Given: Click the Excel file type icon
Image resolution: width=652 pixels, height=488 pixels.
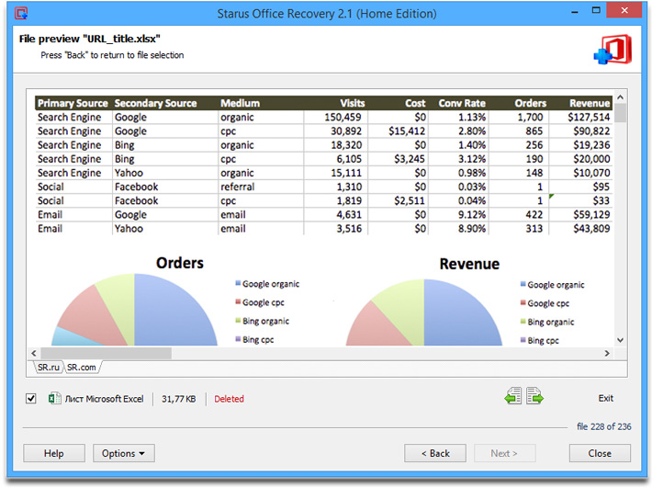Looking at the screenshot, I should point(54,398).
